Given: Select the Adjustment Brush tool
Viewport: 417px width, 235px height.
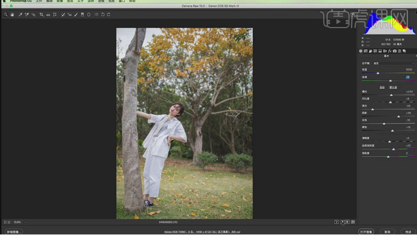Looking at the screenshot, I should [x=76, y=15].
